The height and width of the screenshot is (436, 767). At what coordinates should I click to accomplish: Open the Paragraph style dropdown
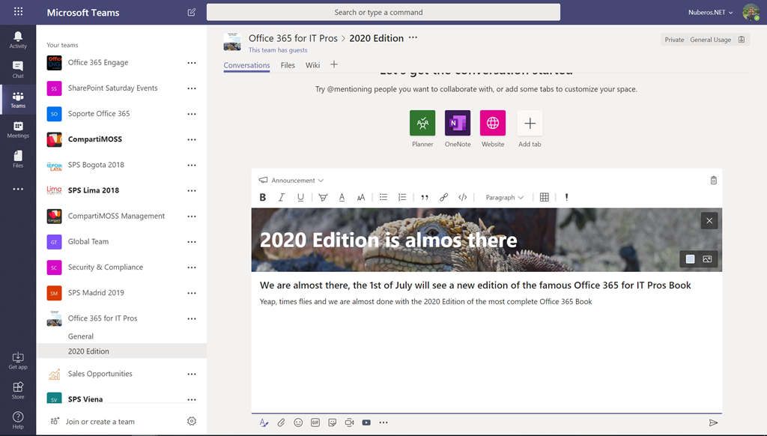point(504,197)
